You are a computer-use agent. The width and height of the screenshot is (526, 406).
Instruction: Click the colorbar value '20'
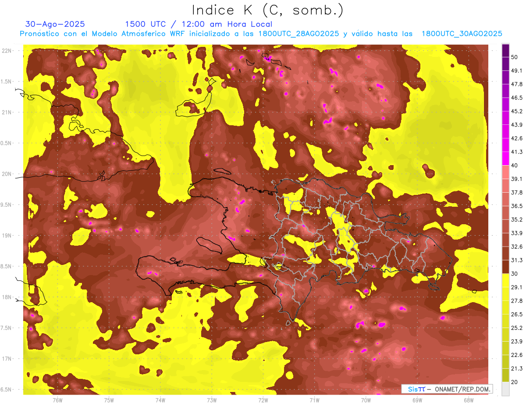(514, 382)
